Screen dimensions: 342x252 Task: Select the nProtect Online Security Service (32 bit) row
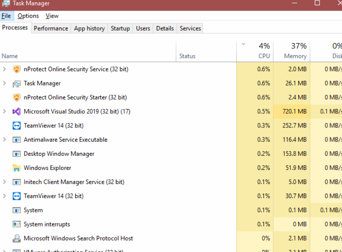click(x=171, y=69)
